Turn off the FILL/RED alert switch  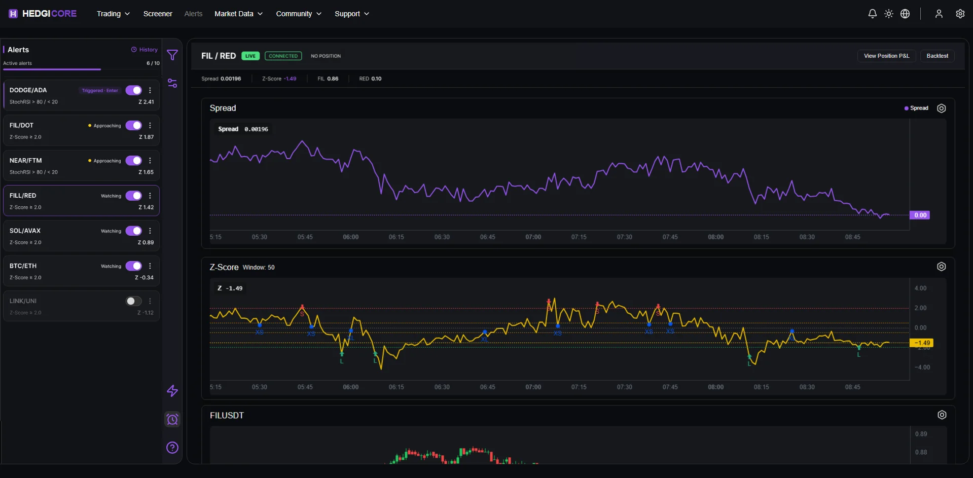click(134, 196)
